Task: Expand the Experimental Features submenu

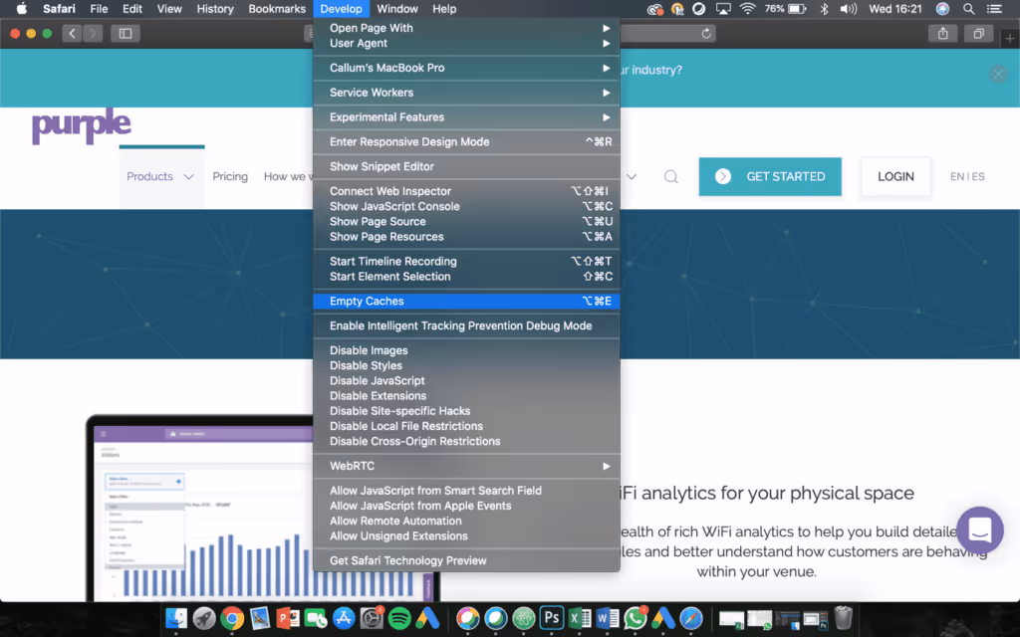Action: coord(466,117)
